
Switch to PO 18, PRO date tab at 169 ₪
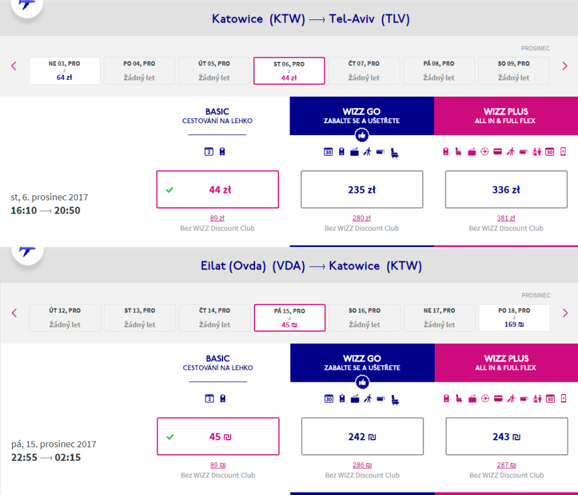click(x=514, y=317)
